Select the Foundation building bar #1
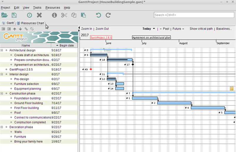 [x=145, y=98]
